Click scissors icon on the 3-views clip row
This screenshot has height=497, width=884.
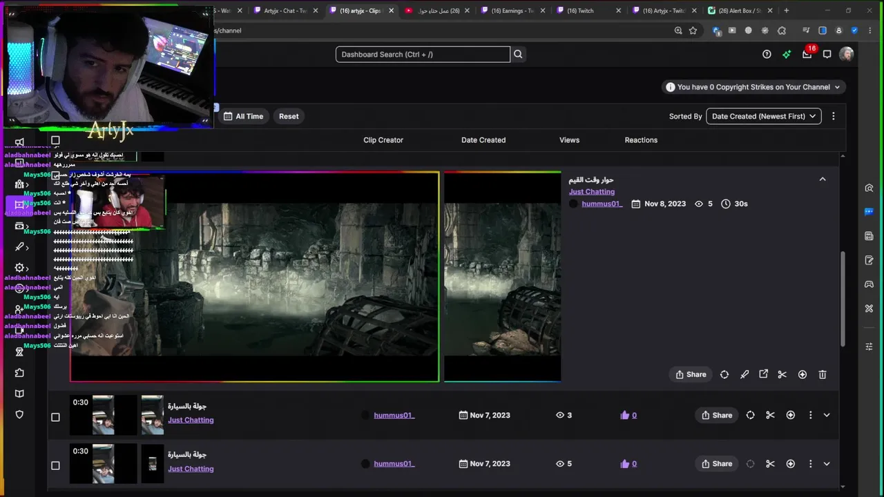(x=770, y=415)
